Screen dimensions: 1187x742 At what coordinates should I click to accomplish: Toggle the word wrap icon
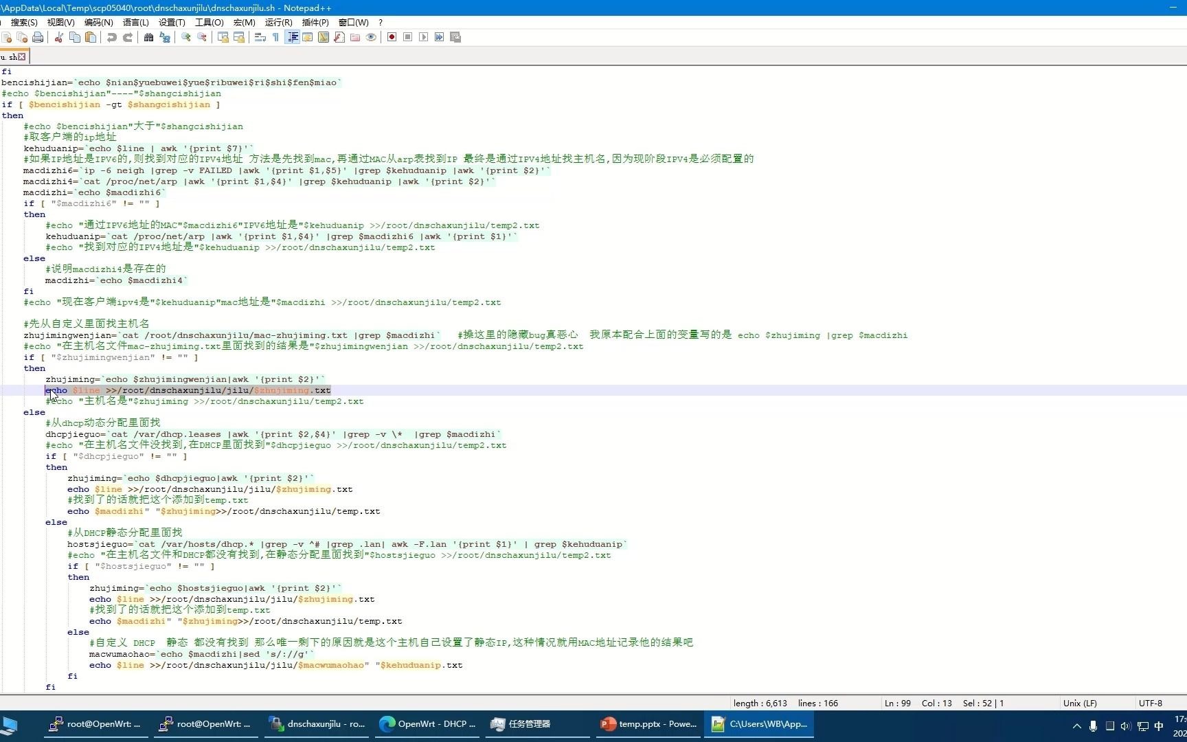260,37
